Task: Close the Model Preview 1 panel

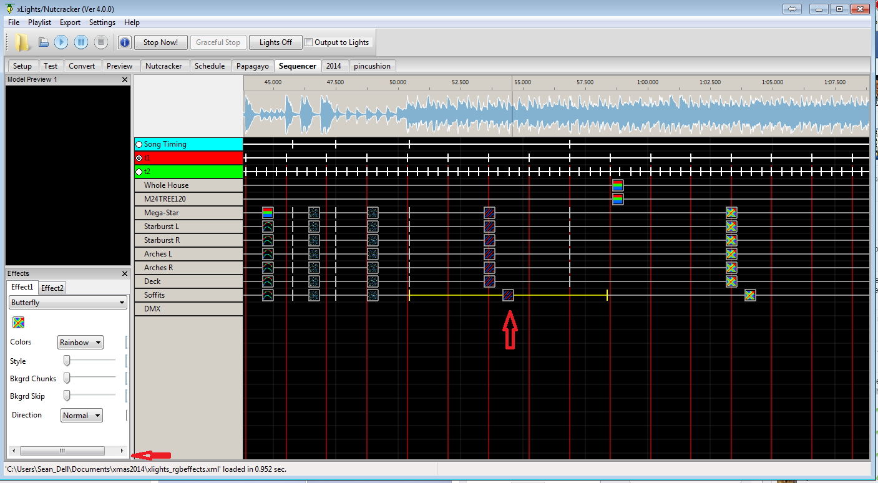Action: pyautogui.click(x=125, y=80)
